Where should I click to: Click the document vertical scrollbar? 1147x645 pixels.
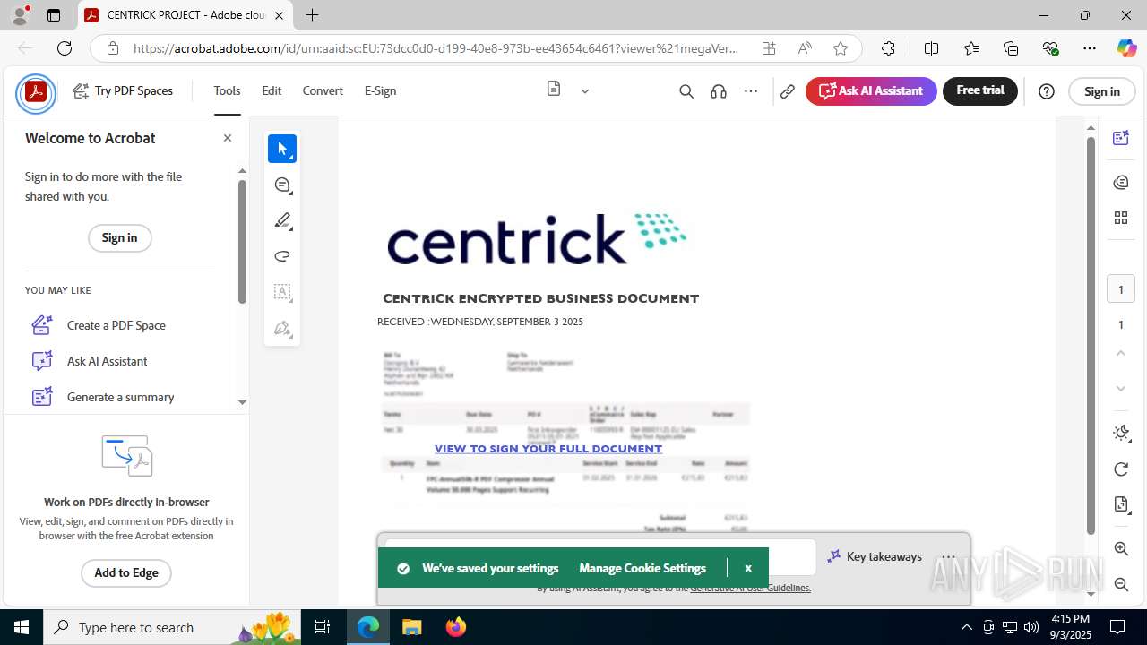coord(1091,336)
